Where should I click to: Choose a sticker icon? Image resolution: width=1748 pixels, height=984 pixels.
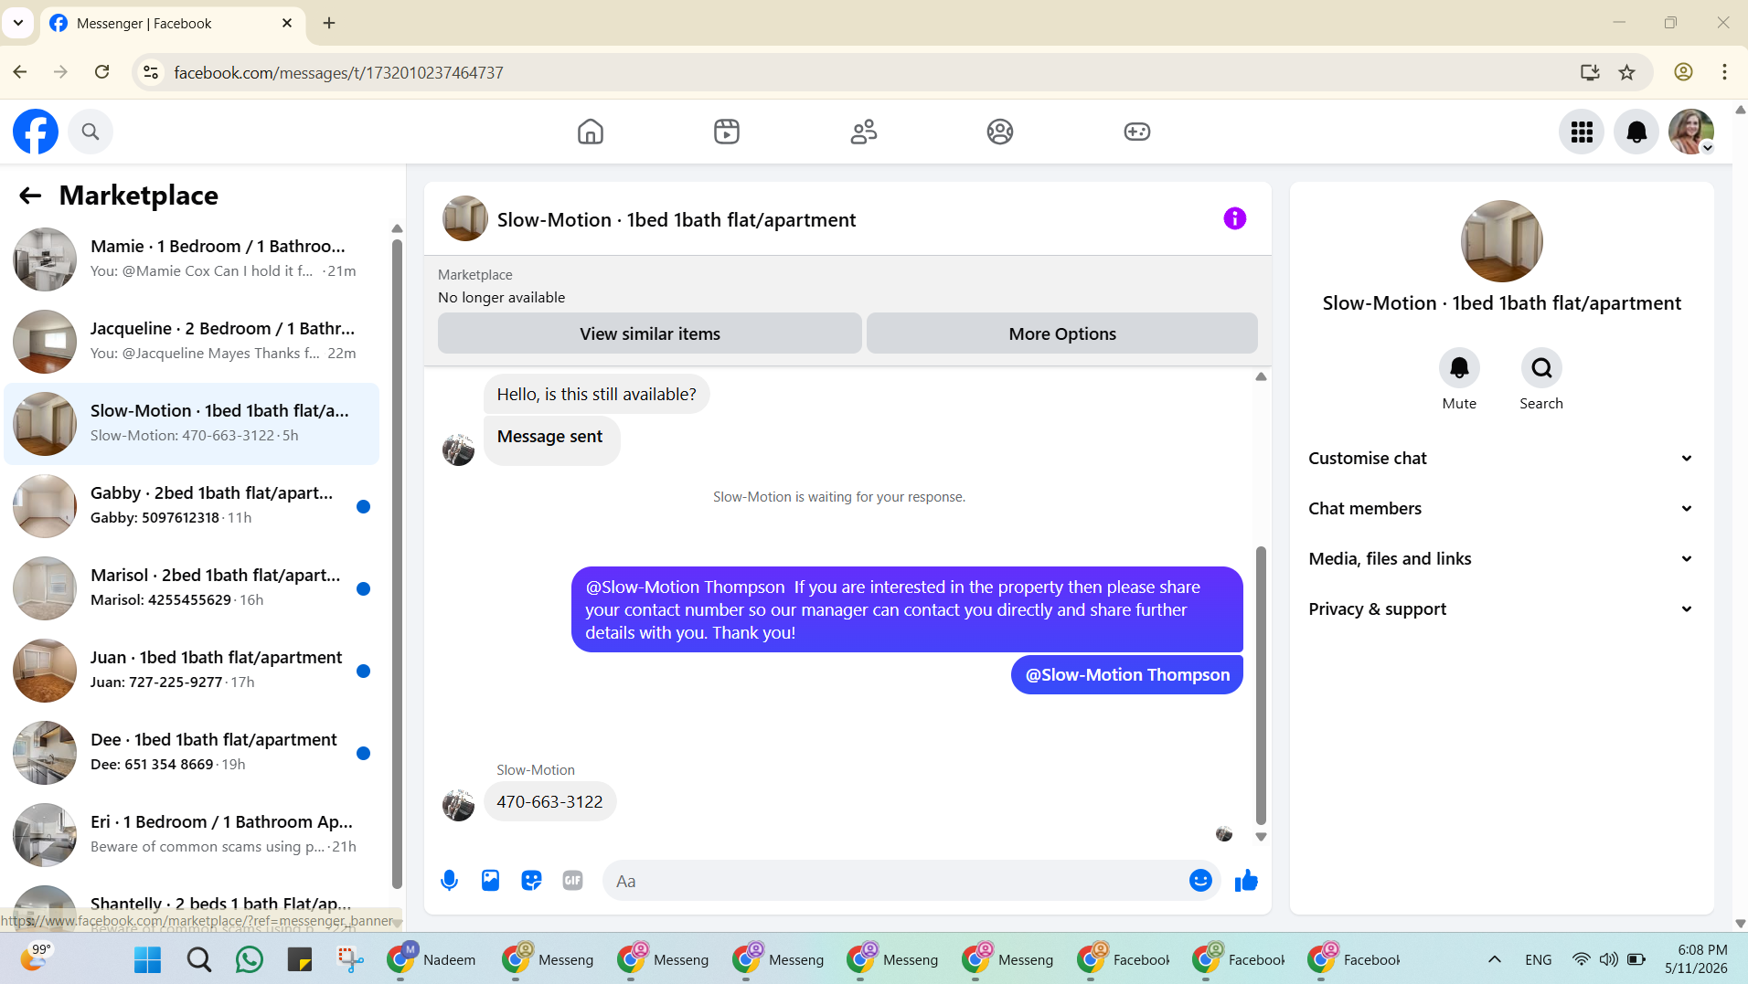pos(531,881)
